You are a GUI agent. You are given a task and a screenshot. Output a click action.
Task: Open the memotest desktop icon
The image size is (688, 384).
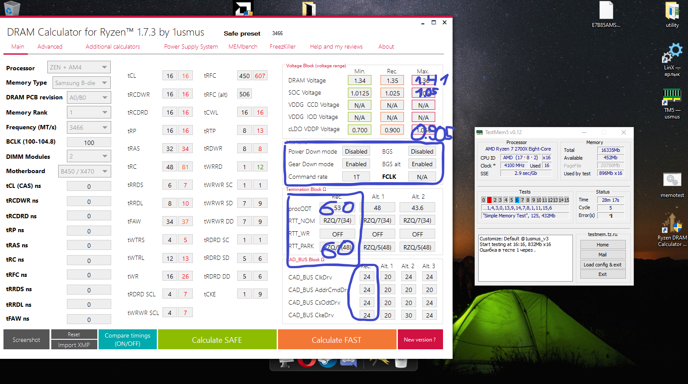(672, 184)
